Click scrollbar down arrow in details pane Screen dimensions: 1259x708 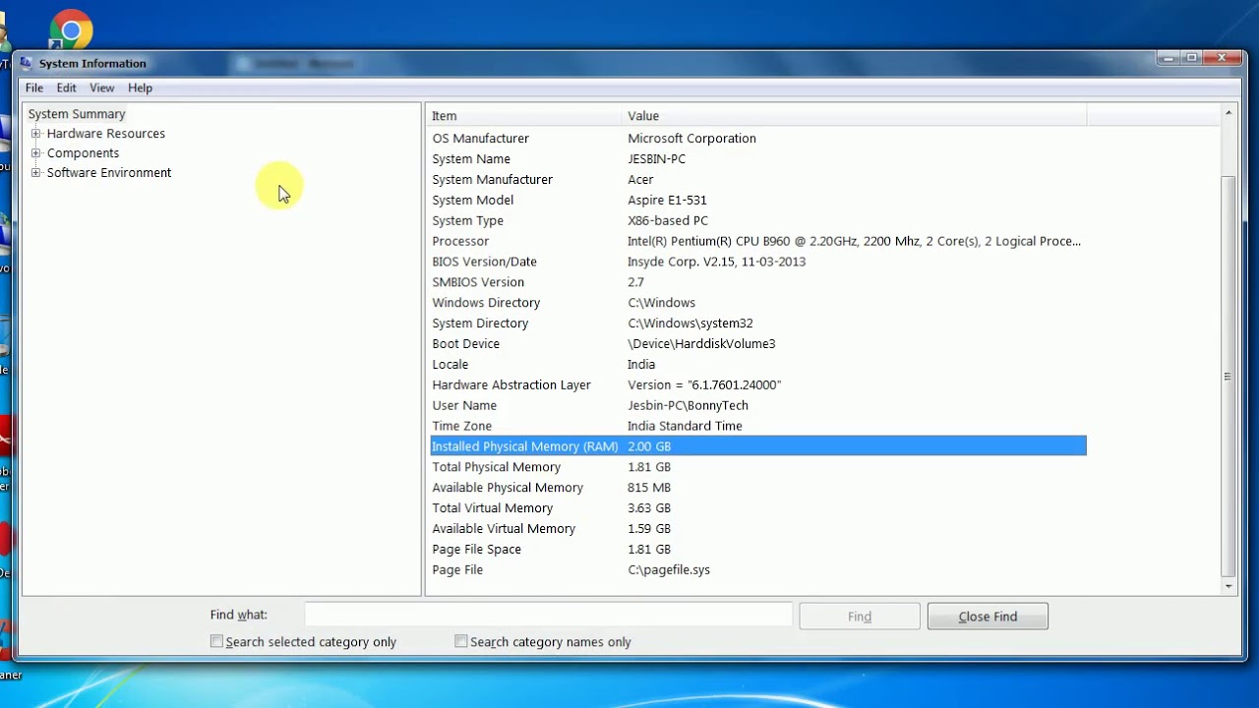pos(1228,587)
